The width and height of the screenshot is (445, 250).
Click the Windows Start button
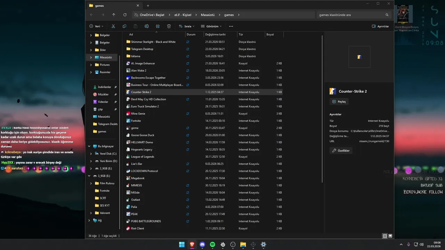coord(182,244)
